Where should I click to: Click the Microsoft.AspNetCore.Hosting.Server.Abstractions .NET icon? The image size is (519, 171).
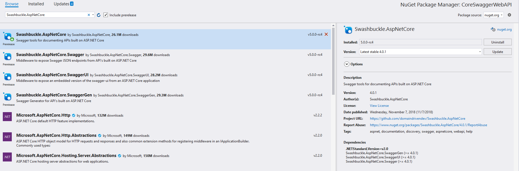7,157
